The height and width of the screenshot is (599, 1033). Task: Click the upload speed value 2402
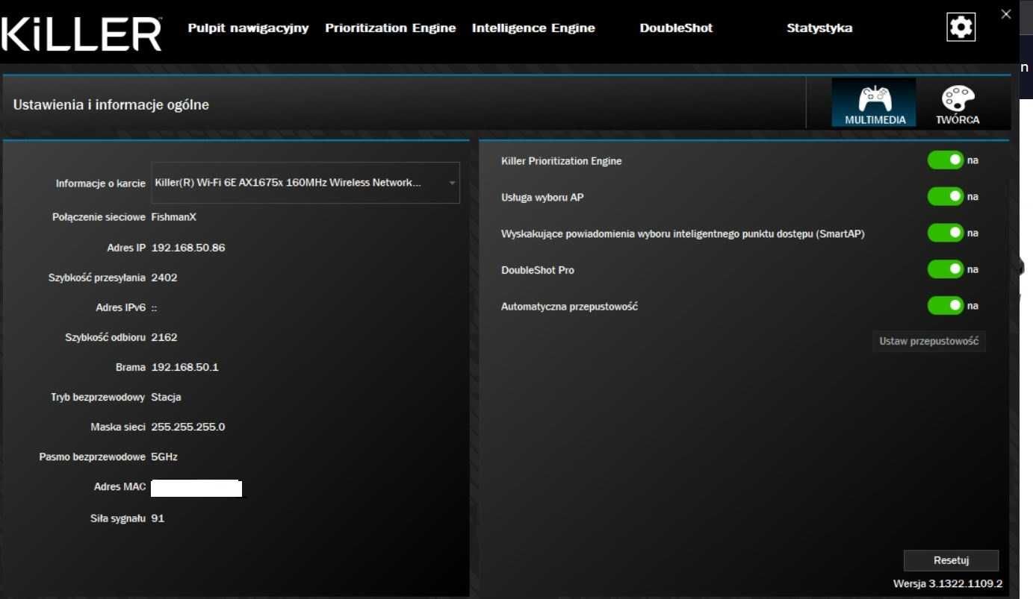[164, 277]
